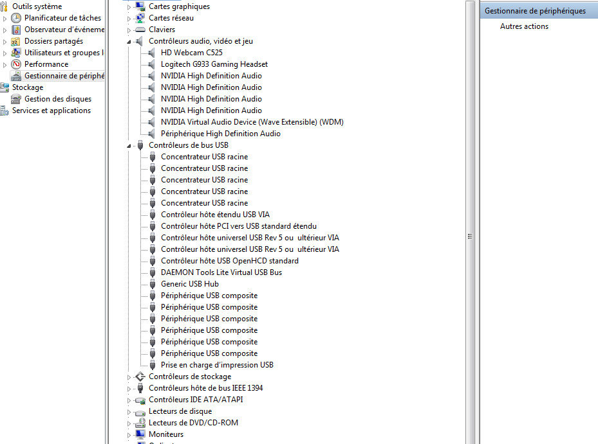Click the Generic USB Hub plug icon
The height and width of the screenshot is (444, 598).
click(x=153, y=284)
